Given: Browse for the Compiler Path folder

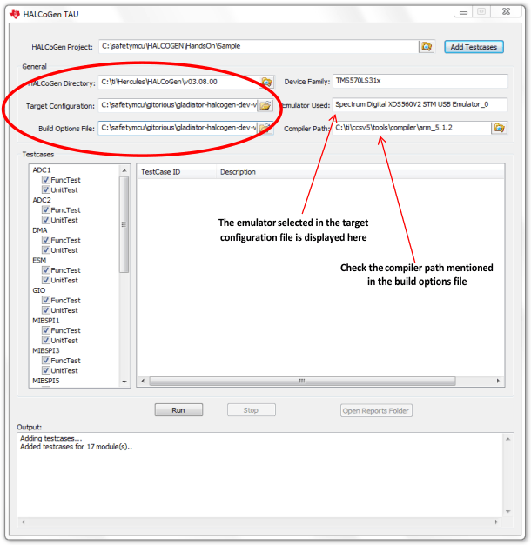Looking at the screenshot, I should 499,128.
